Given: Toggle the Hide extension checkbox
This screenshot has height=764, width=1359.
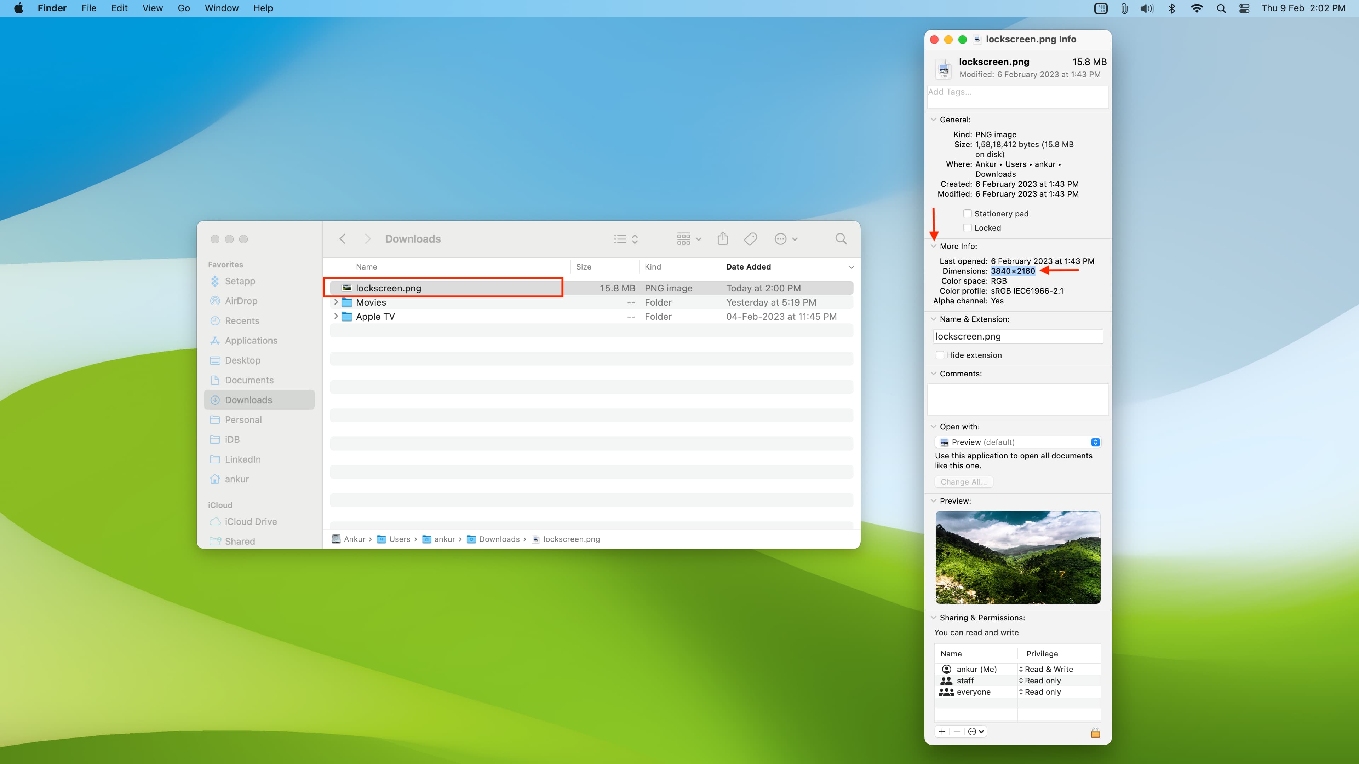Looking at the screenshot, I should [940, 355].
